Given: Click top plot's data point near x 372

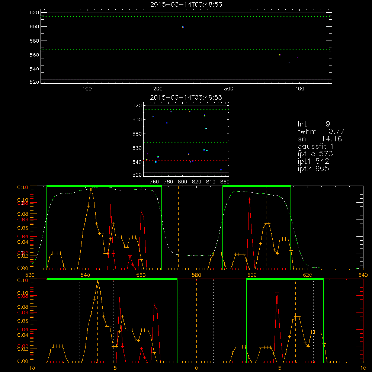Looking at the screenshot, I should (280, 55).
